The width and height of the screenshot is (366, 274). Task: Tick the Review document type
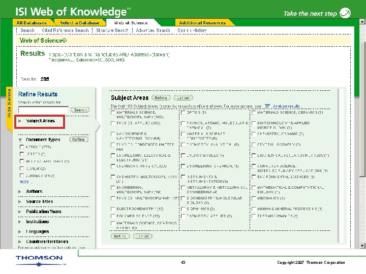point(22,168)
